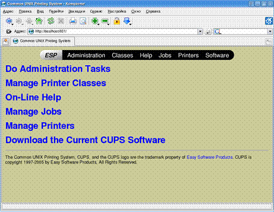Open Forward button history dropdown arrow
This screenshot has width=274, height=212.
click(22, 24)
